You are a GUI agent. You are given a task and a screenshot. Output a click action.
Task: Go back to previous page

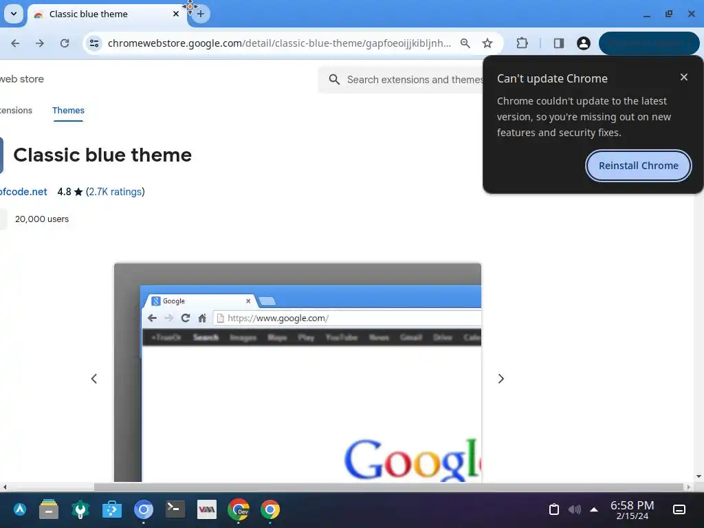coord(15,43)
